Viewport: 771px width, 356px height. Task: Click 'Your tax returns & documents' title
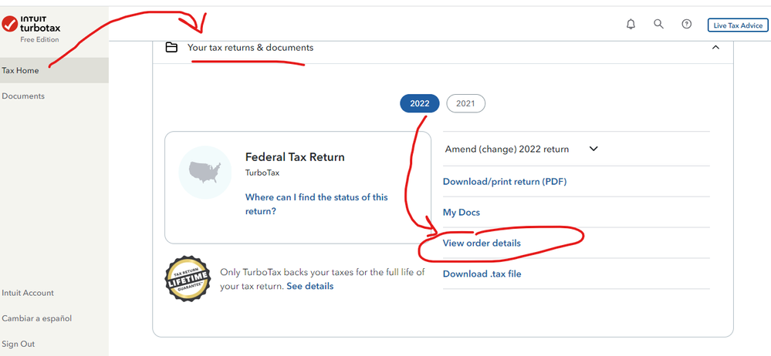click(x=250, y=48)
